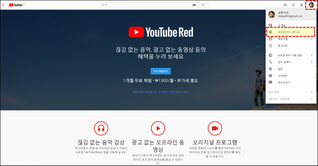Screen dimensions: 318x166
Task: Expand 장소: 한국 location chevron
Action: pos(312,92)
